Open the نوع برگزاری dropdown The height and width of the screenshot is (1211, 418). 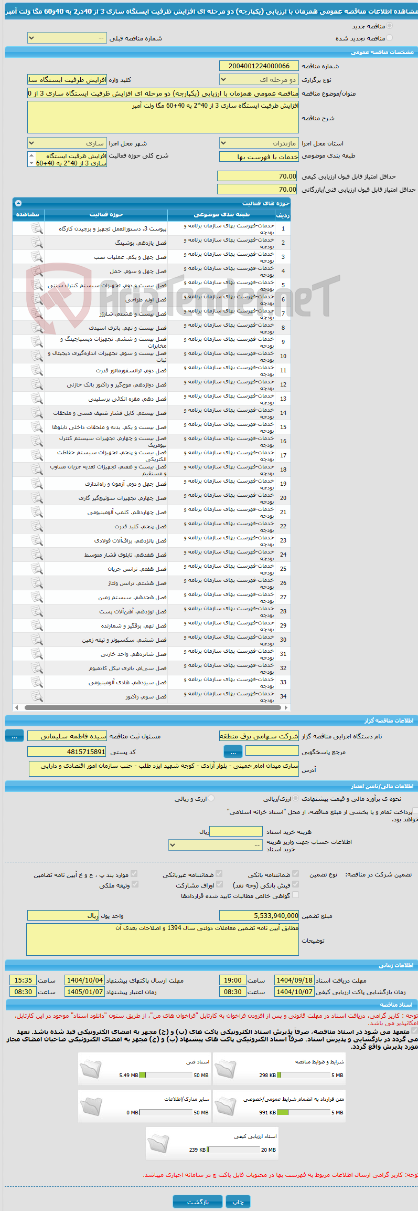pyautogui.click(x=259, y=80)
